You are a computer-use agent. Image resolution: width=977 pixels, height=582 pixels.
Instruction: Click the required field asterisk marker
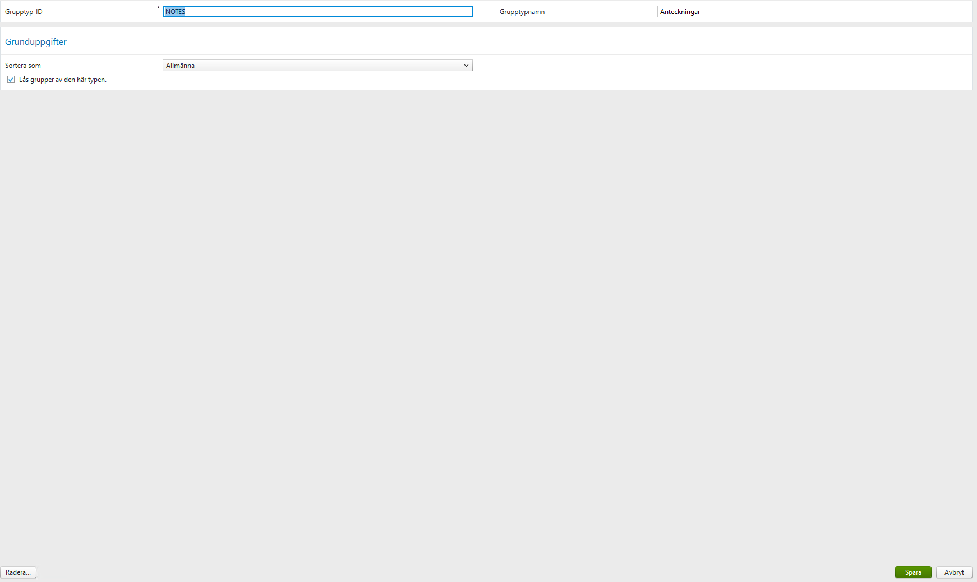click(158, 8)
